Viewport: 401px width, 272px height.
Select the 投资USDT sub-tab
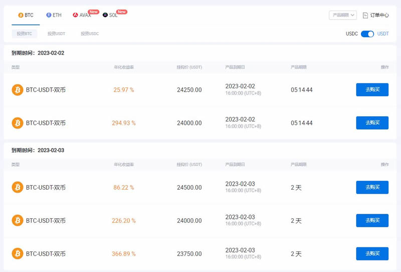tap(56, 34)
